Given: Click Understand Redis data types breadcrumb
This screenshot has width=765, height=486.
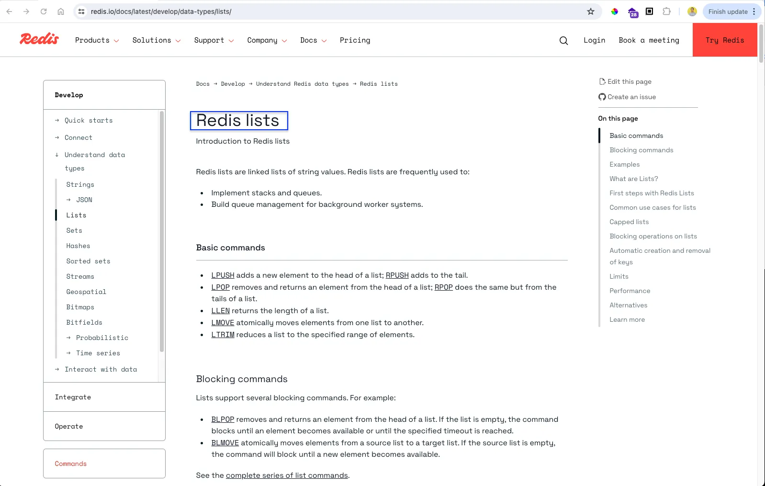Looking at the screenshot, I should (302, 84).
